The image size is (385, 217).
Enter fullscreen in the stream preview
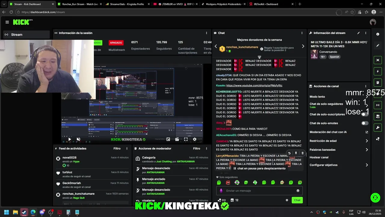pyautogui.click(x=186, y=139)
